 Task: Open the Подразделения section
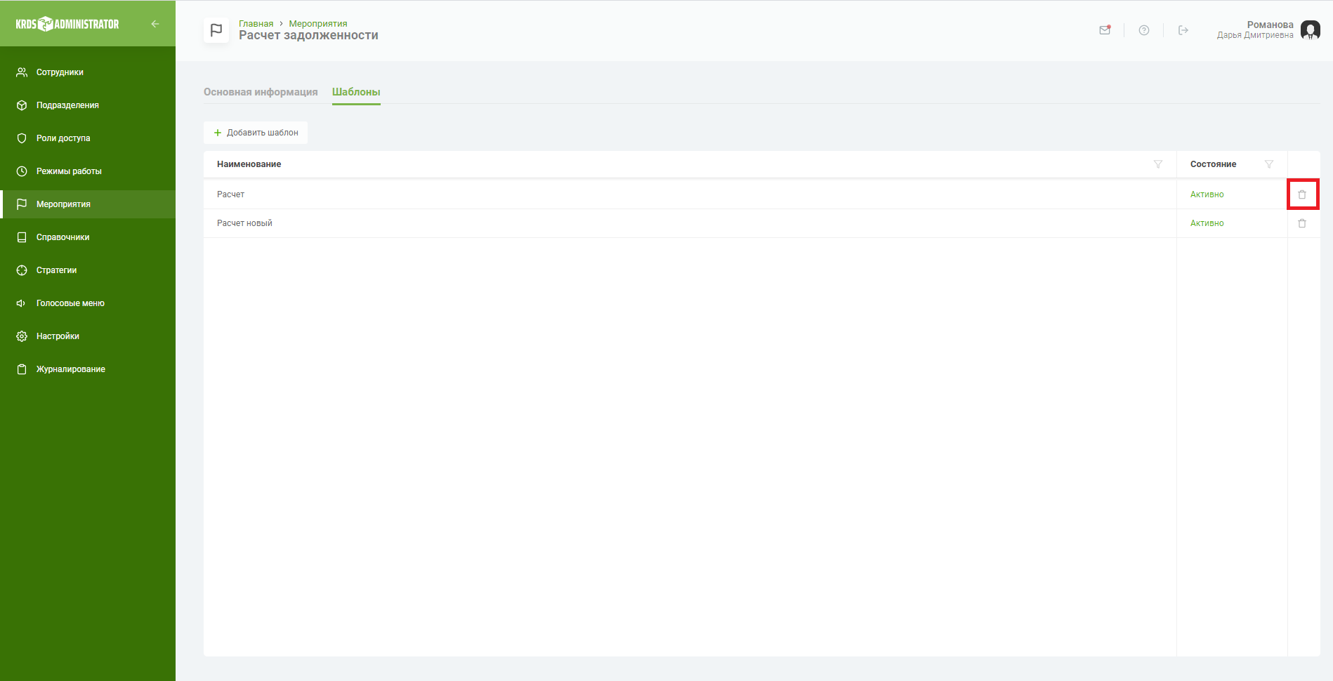click(x=88, y=105)
